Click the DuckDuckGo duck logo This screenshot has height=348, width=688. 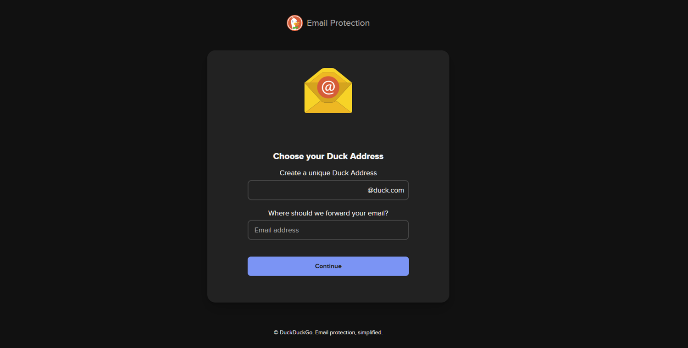[x=294, y=23]
